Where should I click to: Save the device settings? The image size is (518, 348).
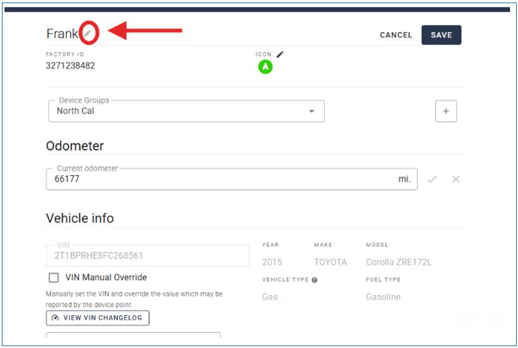click(441, 35)
